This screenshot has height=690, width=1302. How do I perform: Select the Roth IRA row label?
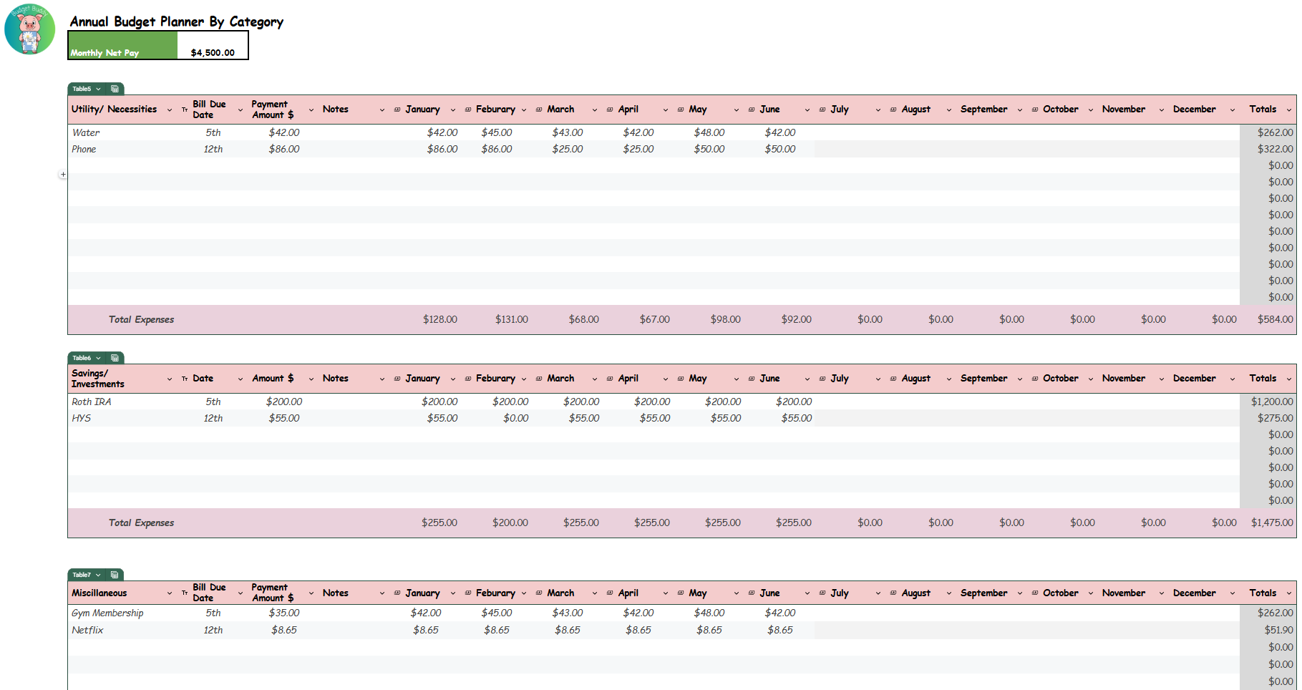coord(91,402)
